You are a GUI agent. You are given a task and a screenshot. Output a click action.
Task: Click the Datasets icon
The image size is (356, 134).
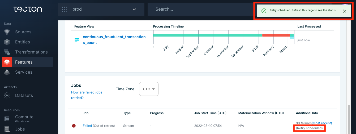(x=7, y=96)
